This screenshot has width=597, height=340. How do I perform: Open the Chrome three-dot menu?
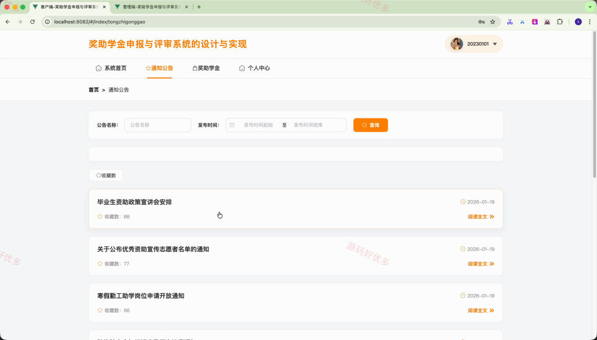tap(590, 22)
